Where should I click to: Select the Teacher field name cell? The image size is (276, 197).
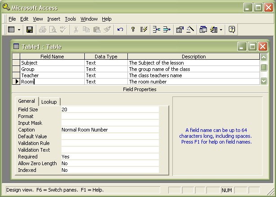pos(52,75)
